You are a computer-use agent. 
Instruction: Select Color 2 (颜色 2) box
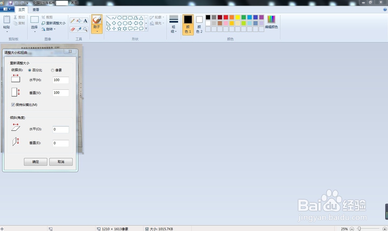199,24
